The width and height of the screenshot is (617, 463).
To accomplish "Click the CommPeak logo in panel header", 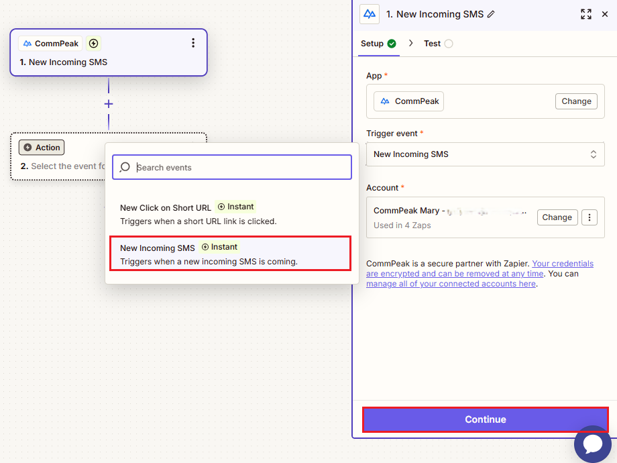I will (x=369, y=14).
